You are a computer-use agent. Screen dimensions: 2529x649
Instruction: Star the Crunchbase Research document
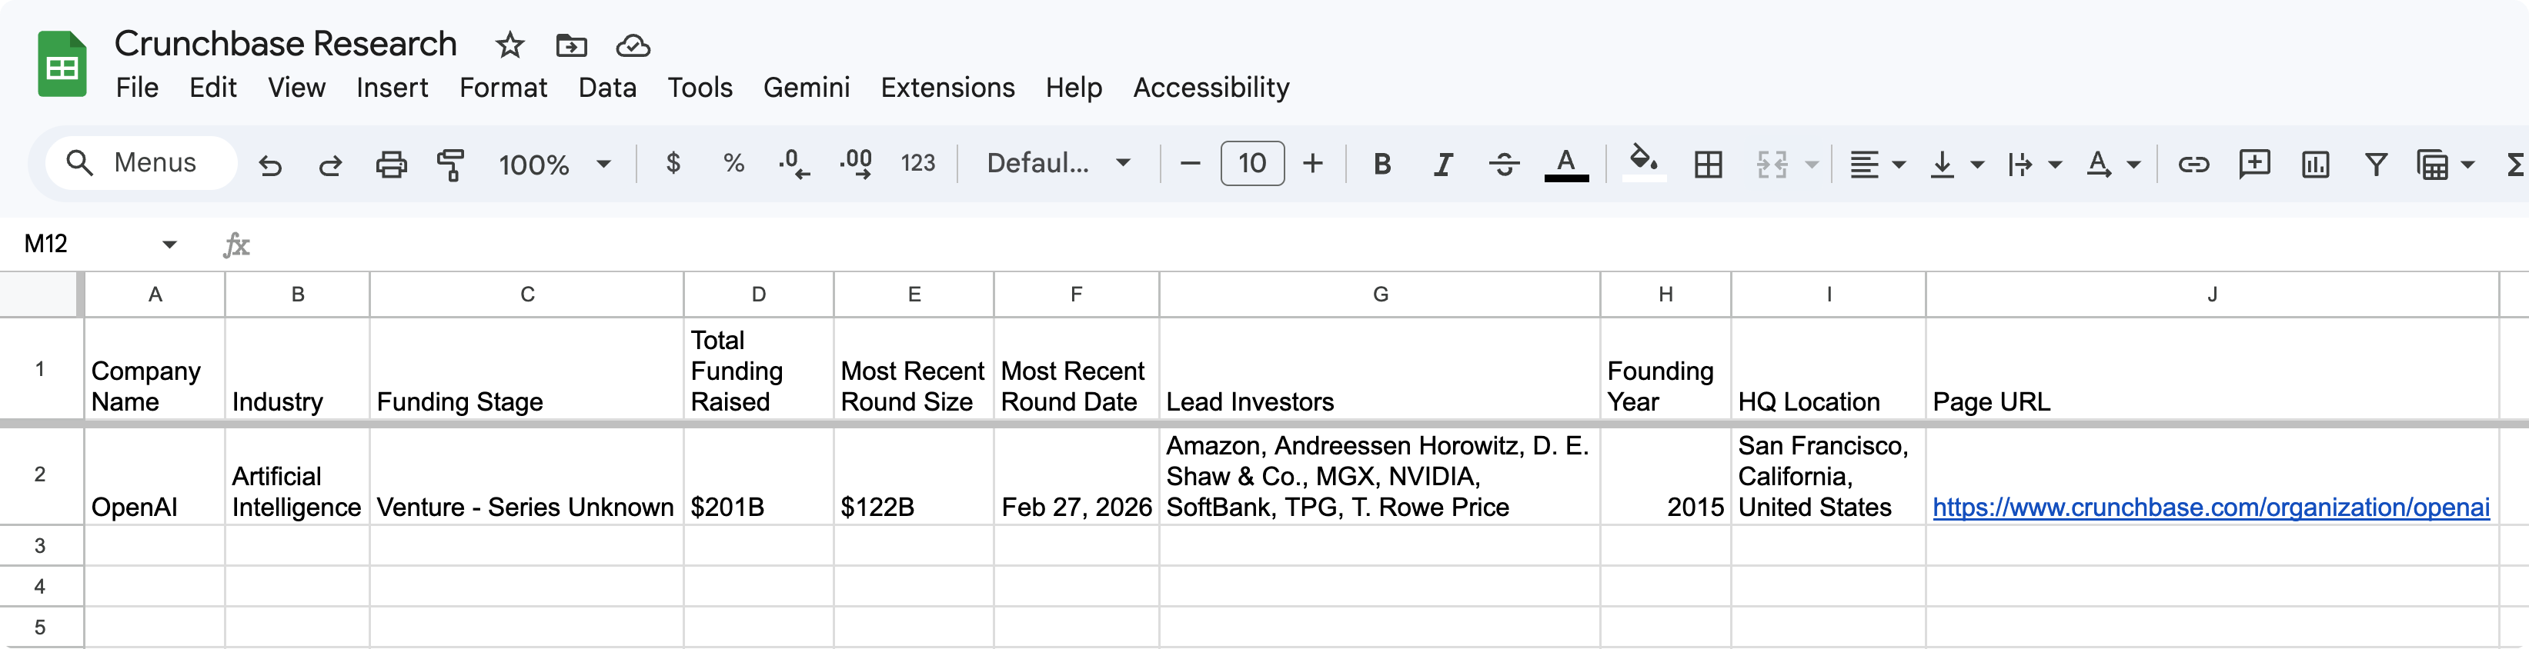509,45
